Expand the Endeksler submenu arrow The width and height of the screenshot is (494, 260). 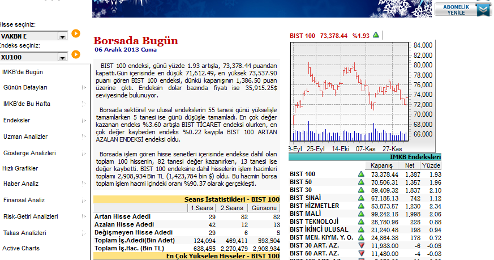click(x=84, y=120)
